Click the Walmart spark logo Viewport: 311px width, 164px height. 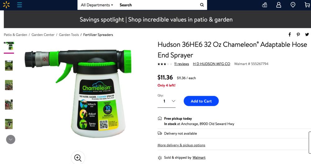tap(6, 5)
